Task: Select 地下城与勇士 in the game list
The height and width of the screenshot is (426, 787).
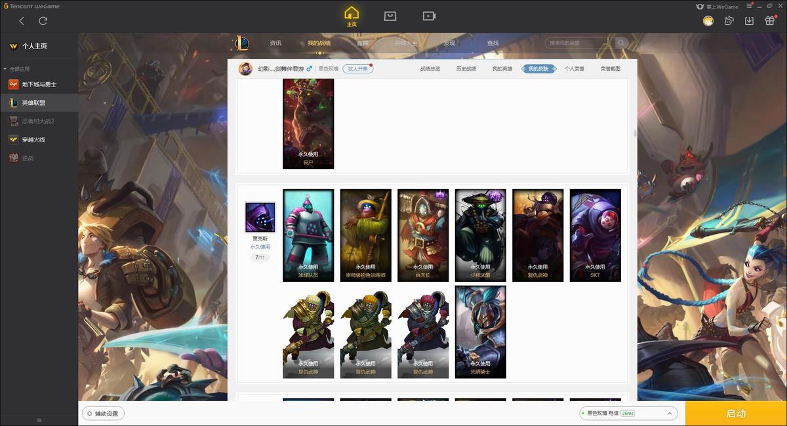Action: pos(39,85)
